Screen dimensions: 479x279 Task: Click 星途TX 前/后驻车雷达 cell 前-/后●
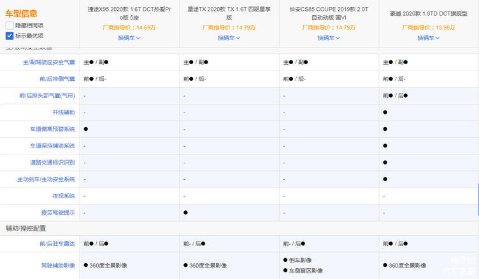(x=195, y=243)
